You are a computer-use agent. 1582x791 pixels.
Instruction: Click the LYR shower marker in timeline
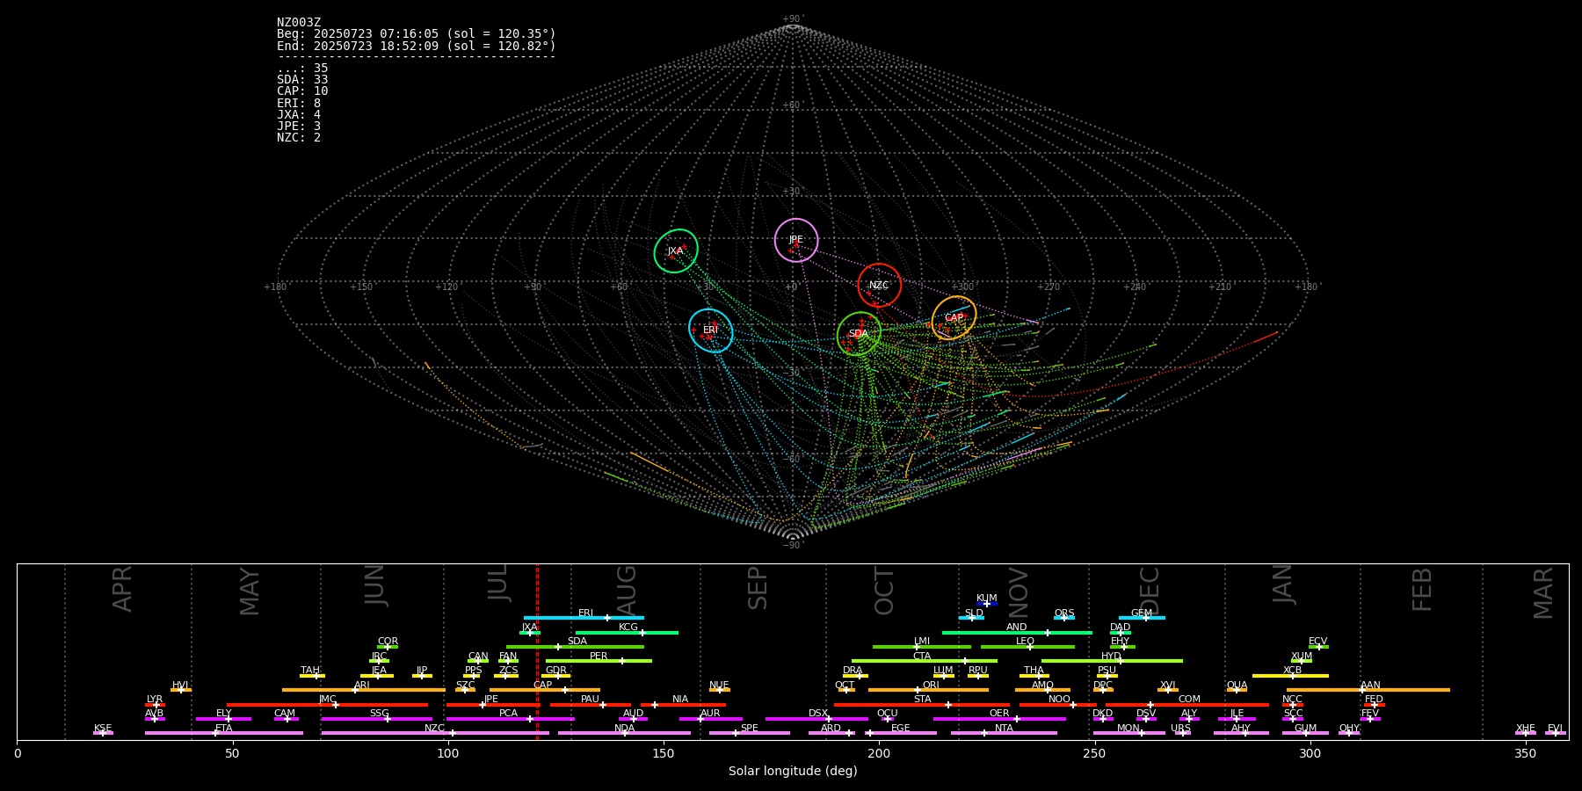coord(156,704)
